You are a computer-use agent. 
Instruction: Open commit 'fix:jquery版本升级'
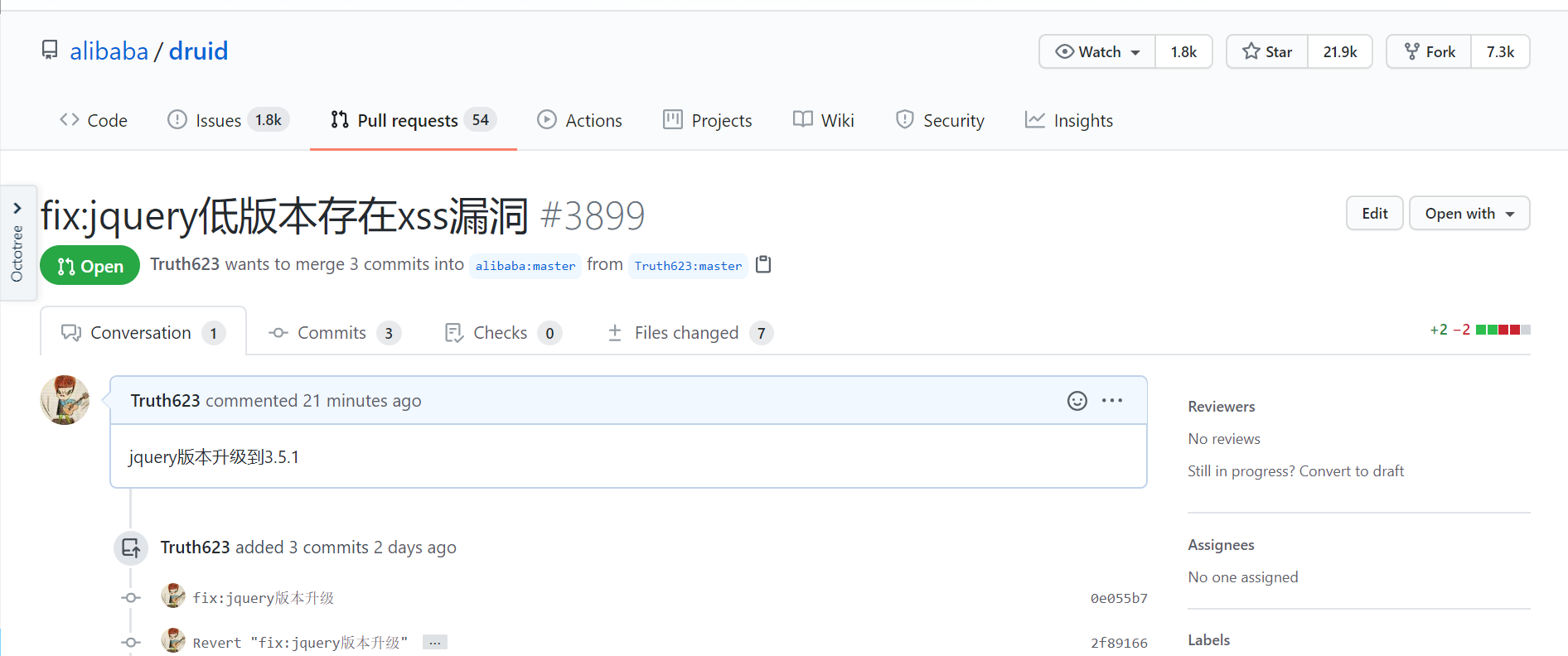tap(264, 598)
